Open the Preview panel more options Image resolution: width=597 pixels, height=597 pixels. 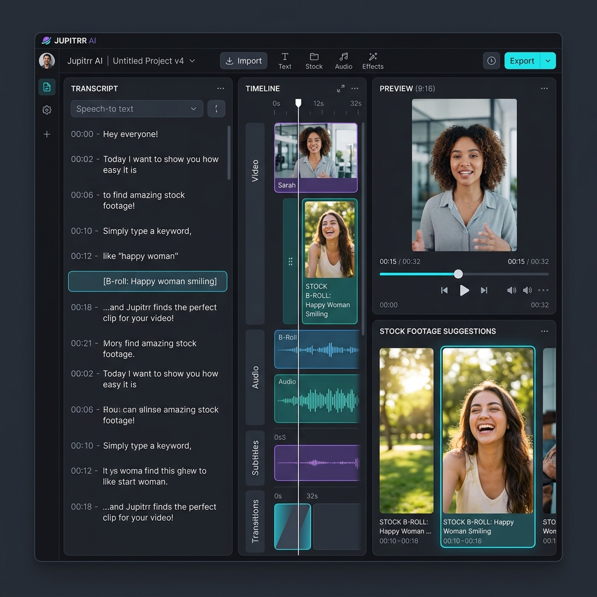tap(545, 89)
